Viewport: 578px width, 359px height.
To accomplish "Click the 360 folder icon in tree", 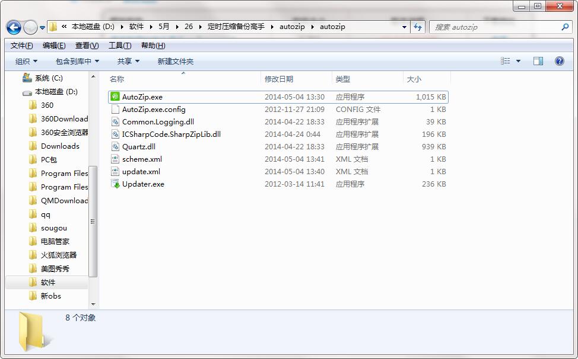I will (x=33, y=105).
